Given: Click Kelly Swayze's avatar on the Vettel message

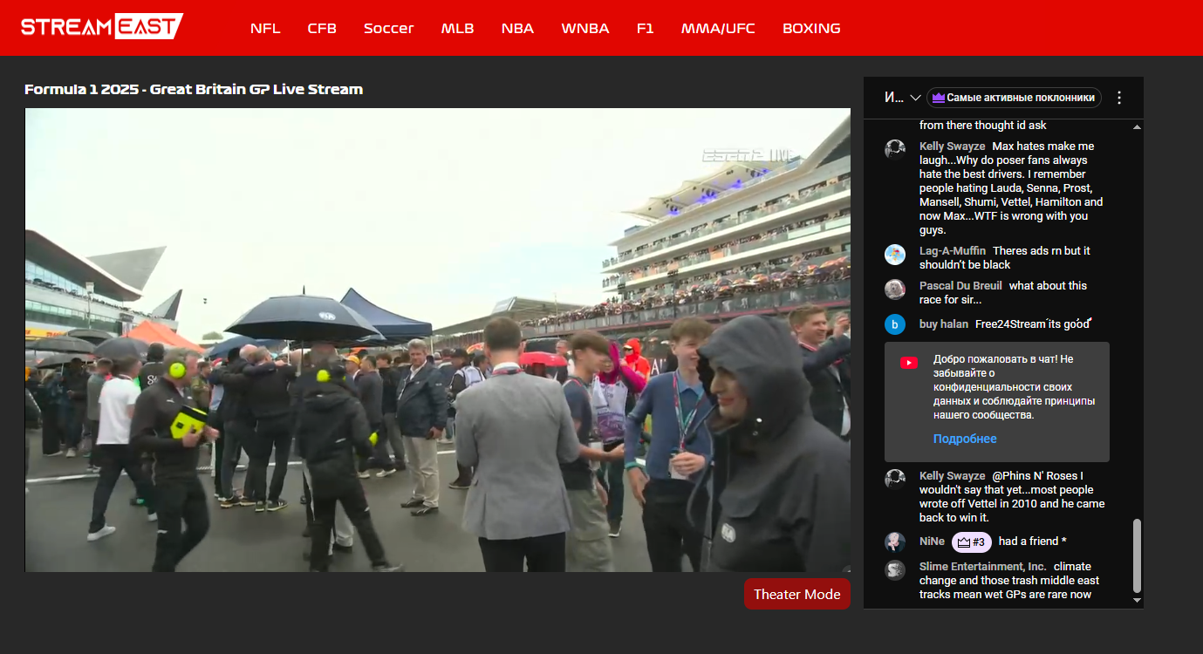Looking at the screenshot, I should click(895, 479).
